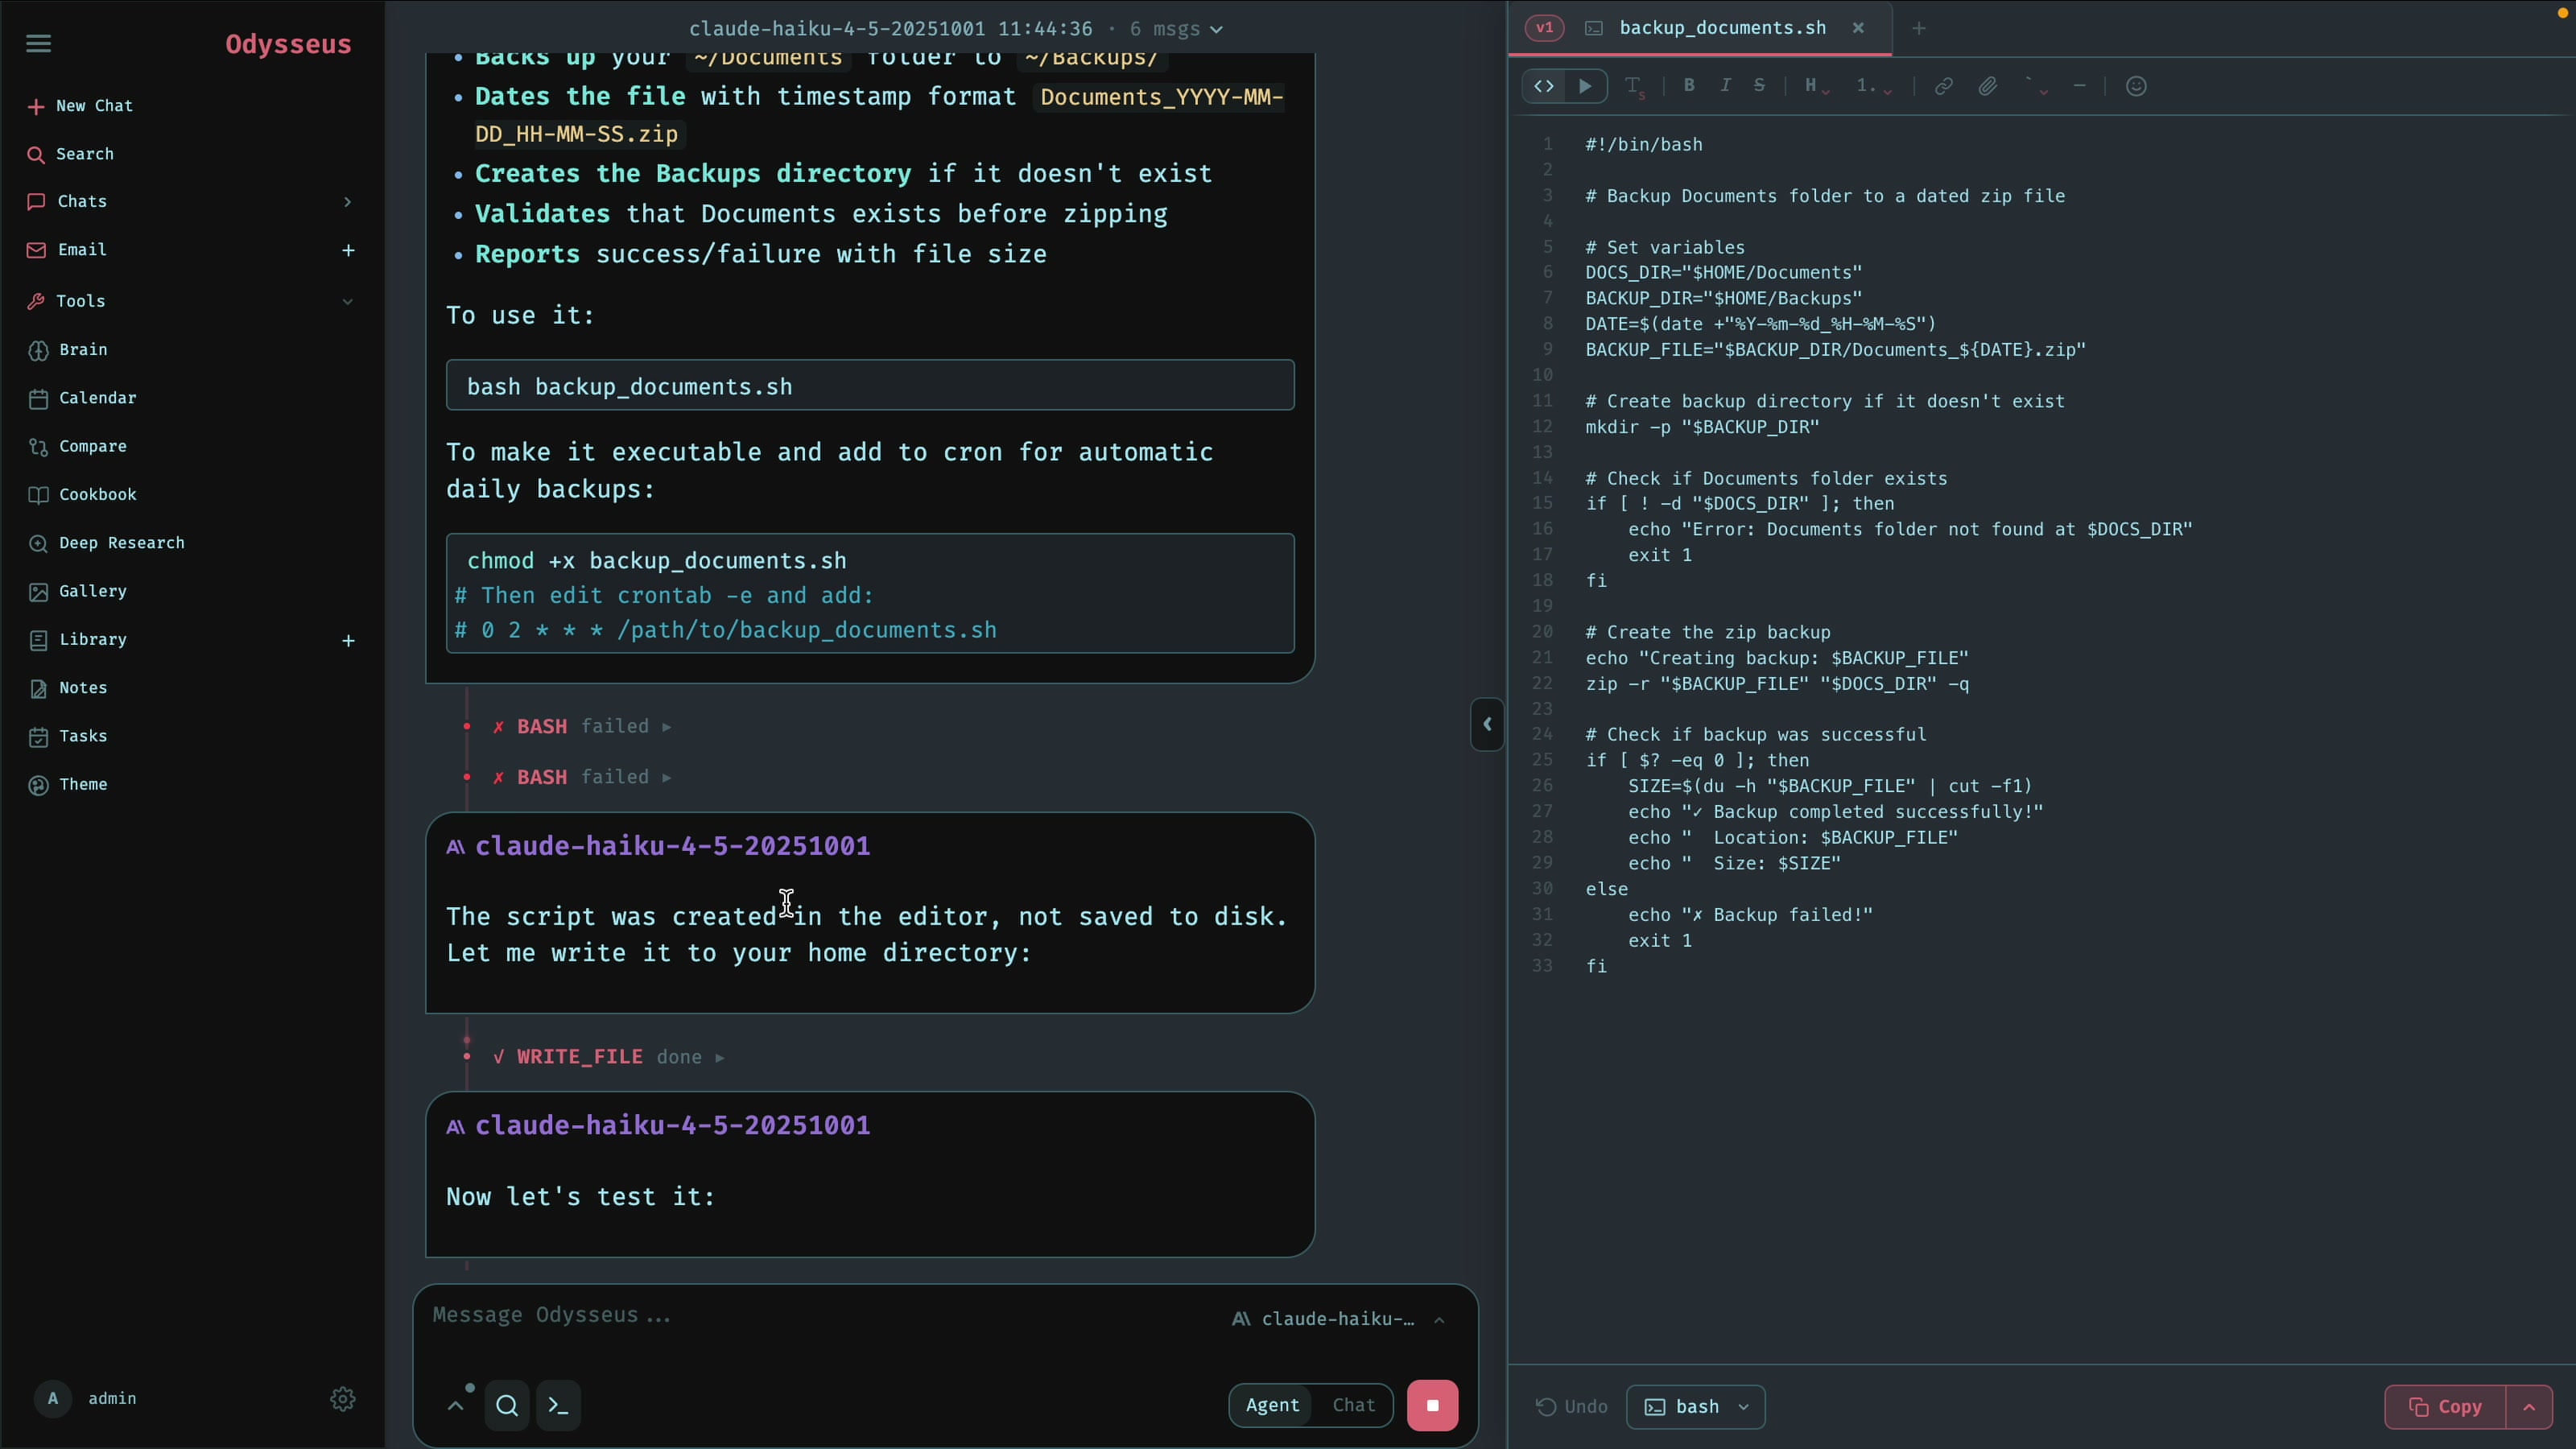Expand the WRITE_FILE done step
Viewport: 2576px width, 1449px height.
[x=608, y=1057]
